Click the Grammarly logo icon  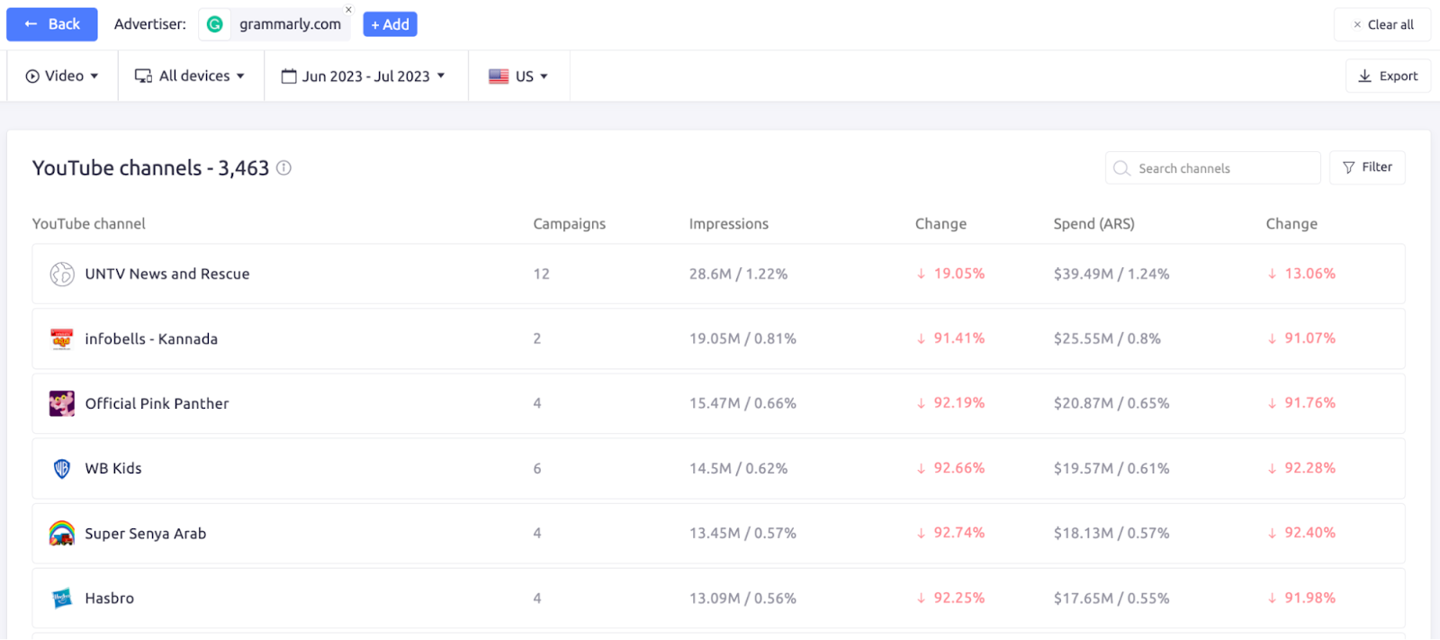tap(215, 24)
